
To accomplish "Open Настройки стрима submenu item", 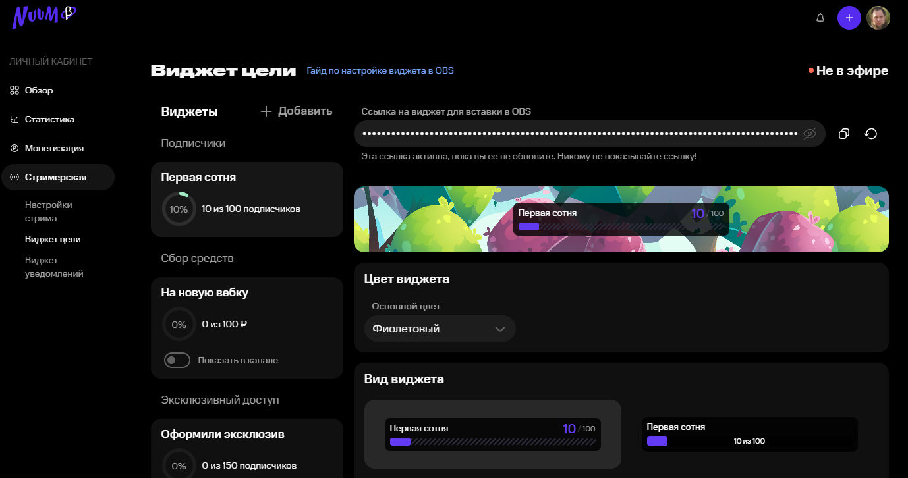I will (x=49, y=211).
